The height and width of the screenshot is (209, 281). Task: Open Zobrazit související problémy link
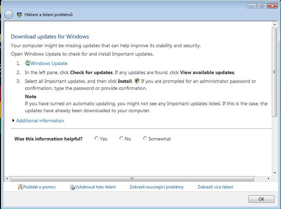[157, 187]
